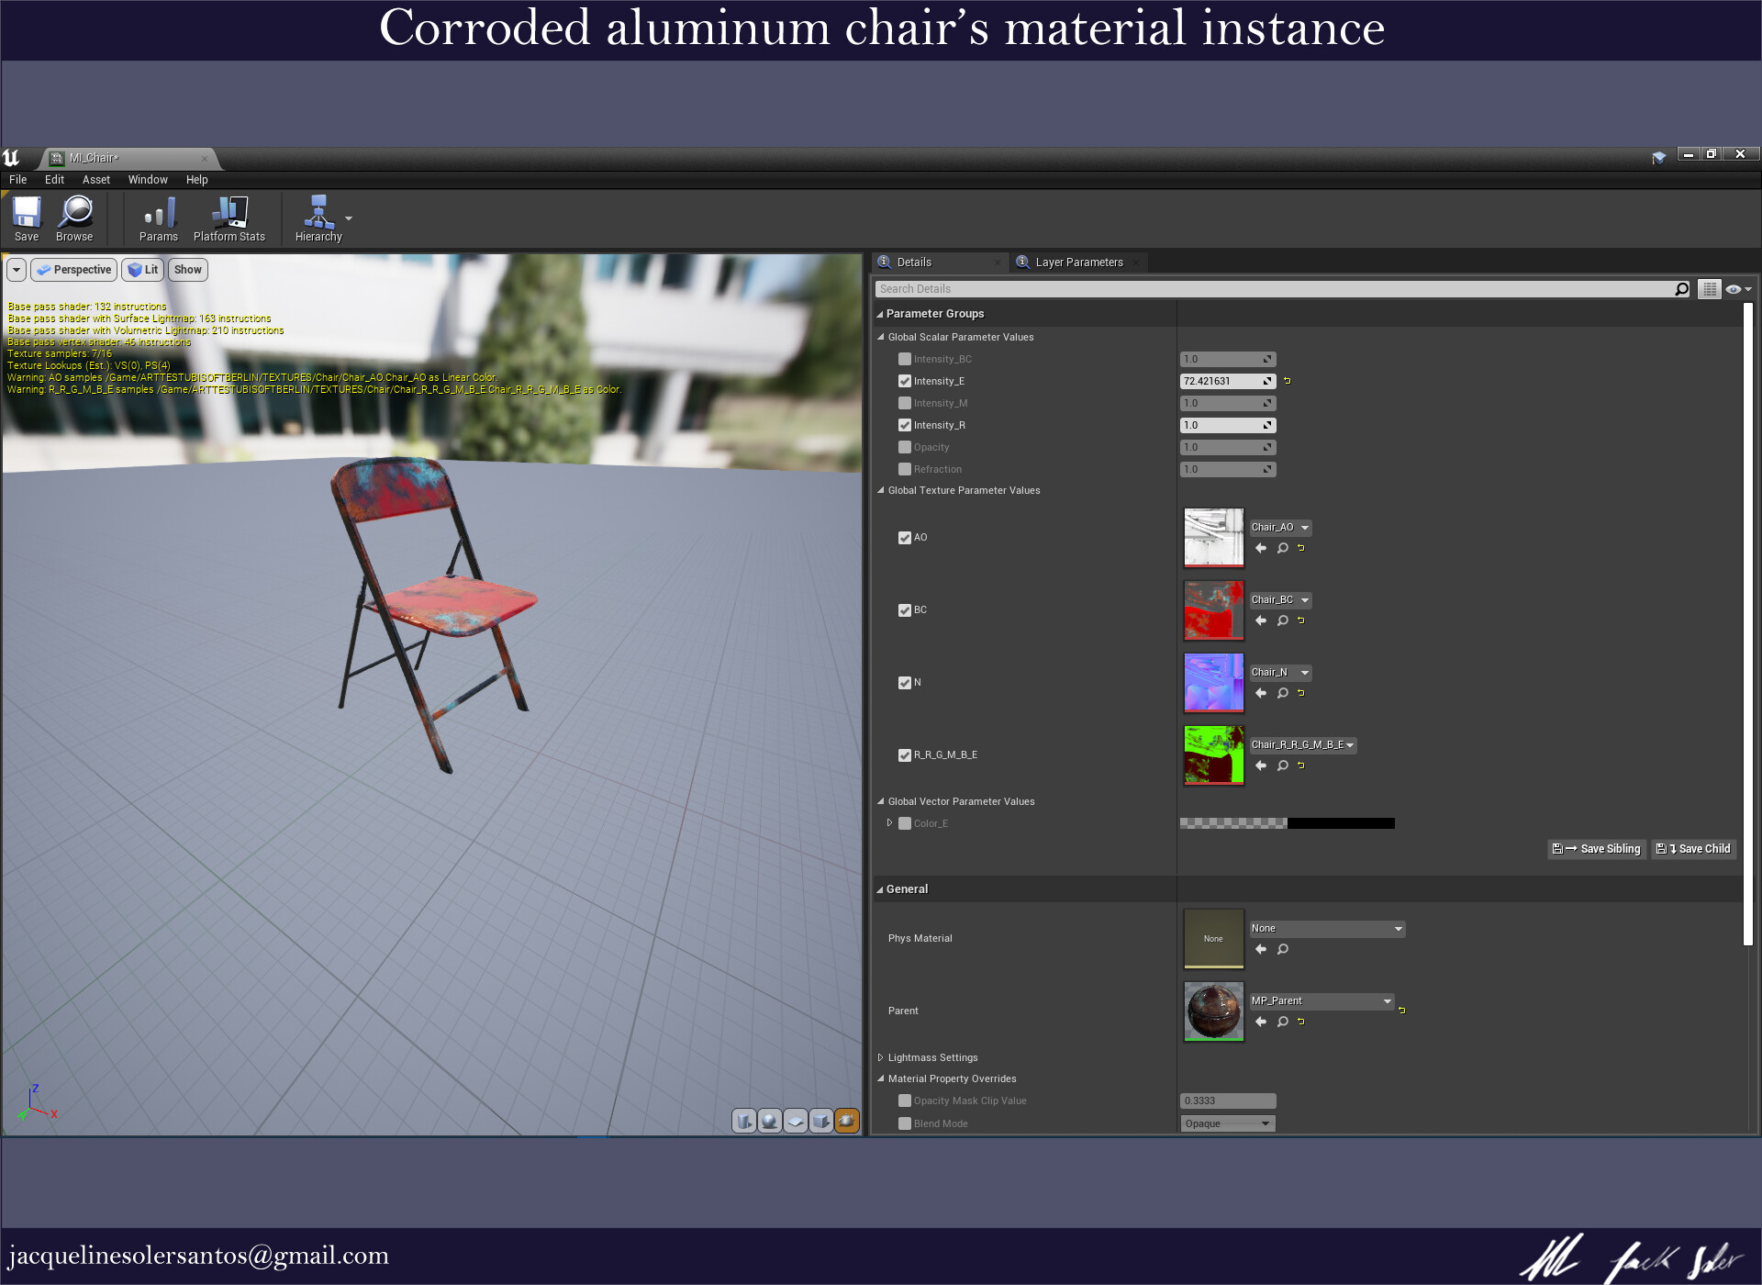Click the Save Child button
Image resolution: width=1762 pixels, height=1285 pixels.
point(1693,848)
